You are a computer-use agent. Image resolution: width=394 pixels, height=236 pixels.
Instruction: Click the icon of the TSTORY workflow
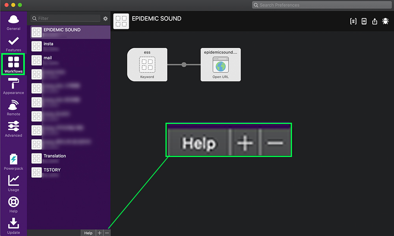[36, 173]
